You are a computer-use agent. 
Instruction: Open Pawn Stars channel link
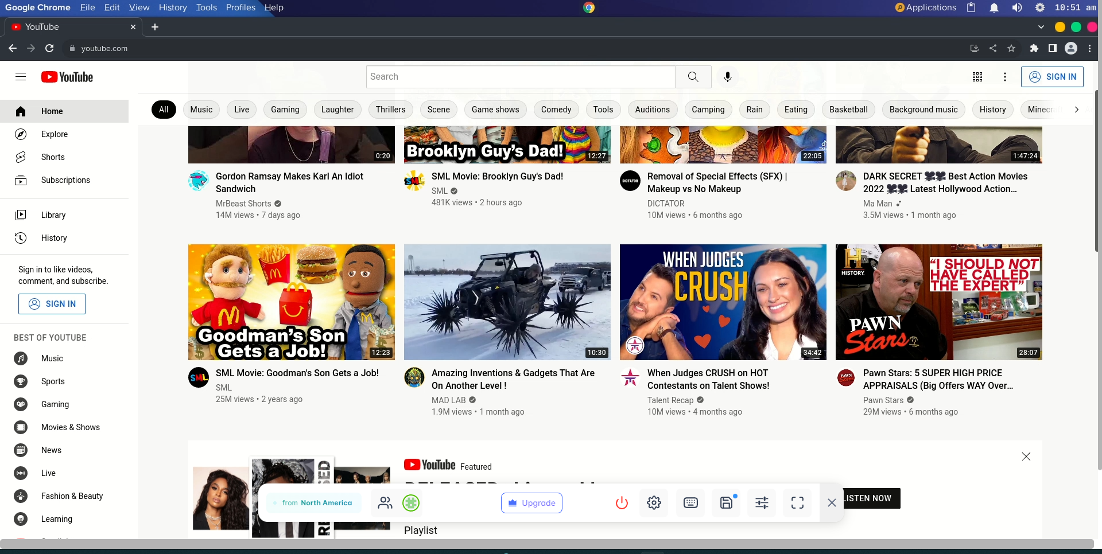click(x=883, y=400)
